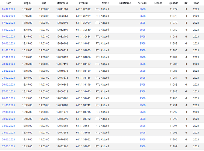Viewport: 204px width, 151px height.
Task: Sort by the End column header
Action: coord(44,3)
